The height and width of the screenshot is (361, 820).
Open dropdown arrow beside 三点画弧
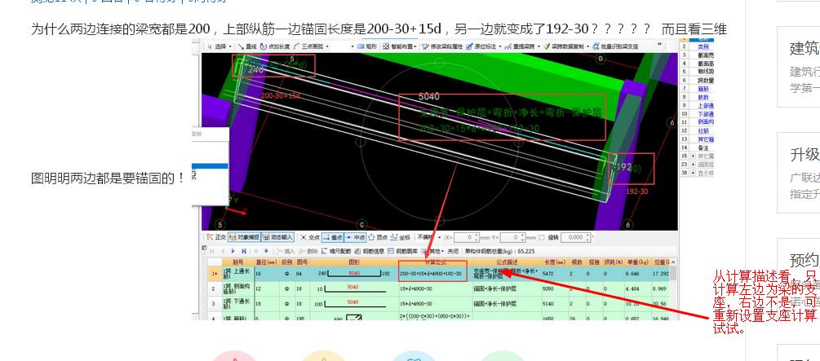click(327, 46)
